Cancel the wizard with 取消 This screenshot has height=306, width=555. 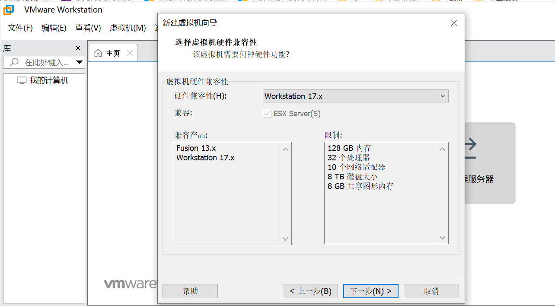(x=431, y=291)
